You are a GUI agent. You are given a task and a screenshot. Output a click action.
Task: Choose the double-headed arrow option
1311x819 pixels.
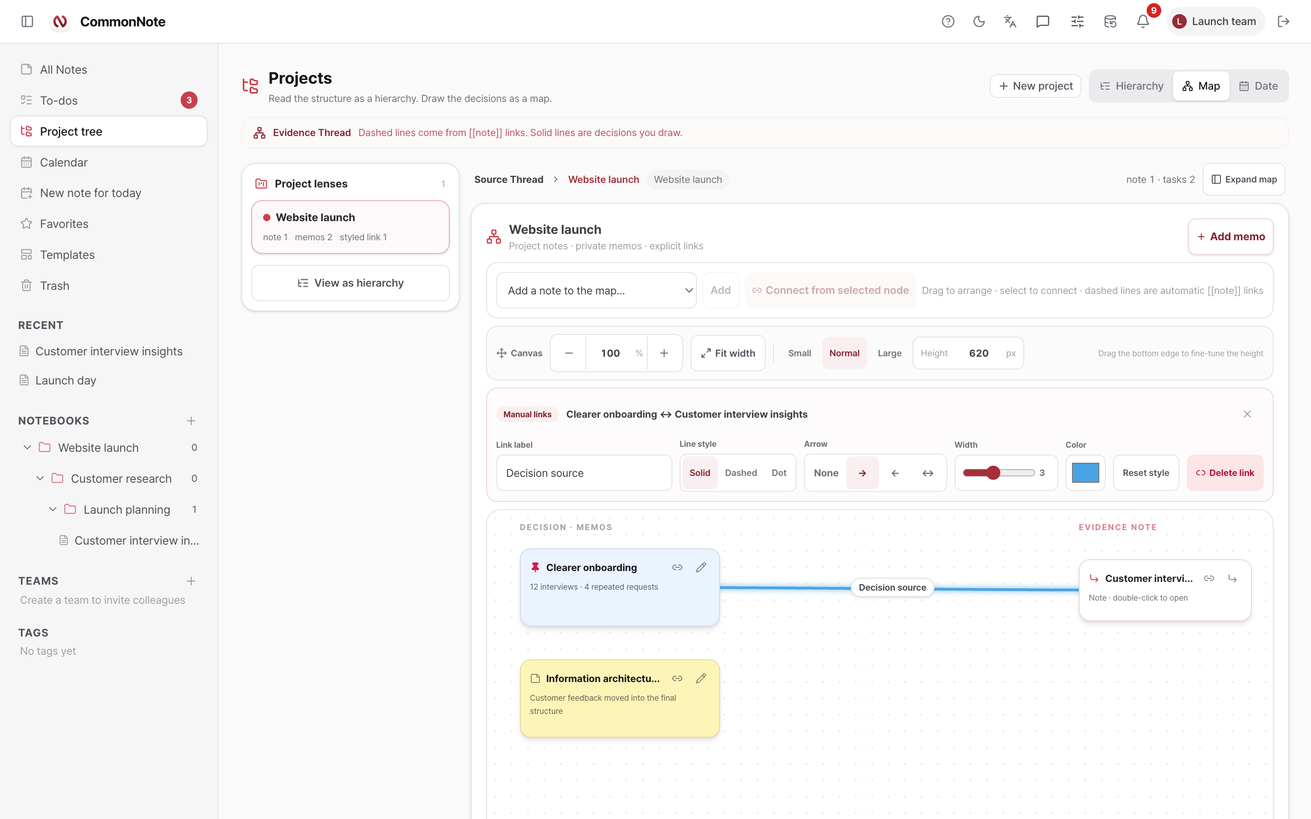(x=928, y=473)
